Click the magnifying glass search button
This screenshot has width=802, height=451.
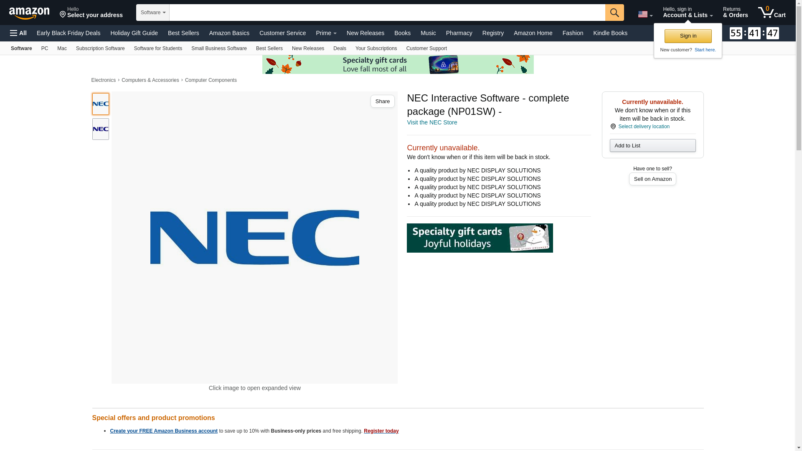(614, 13)
